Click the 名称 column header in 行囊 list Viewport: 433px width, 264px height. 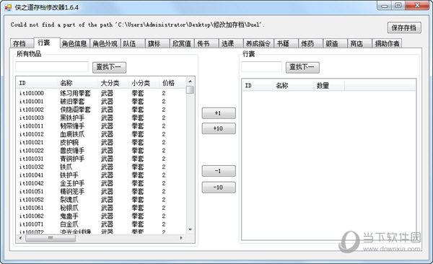(x=293, y=85)
